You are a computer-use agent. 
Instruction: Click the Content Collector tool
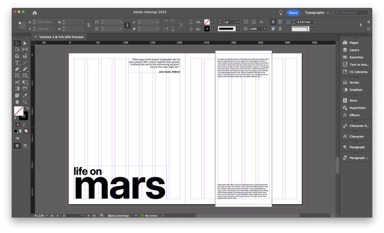[17, 56]
